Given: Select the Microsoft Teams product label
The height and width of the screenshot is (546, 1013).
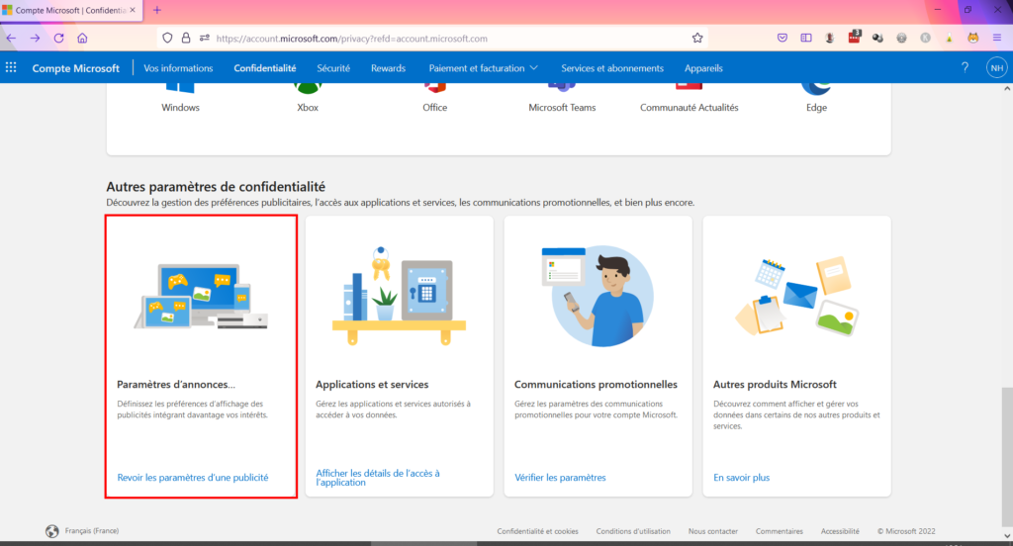Looking at the screenshot, I should (x=562, y=107).
